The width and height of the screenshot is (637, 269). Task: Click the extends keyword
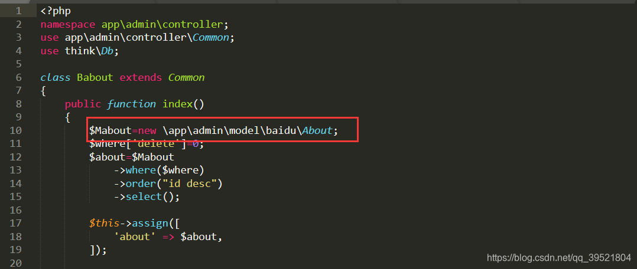pos(141,77)
